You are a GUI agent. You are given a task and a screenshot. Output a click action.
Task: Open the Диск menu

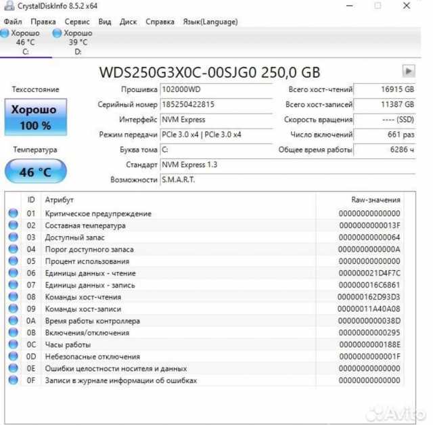tap(128, 22)
